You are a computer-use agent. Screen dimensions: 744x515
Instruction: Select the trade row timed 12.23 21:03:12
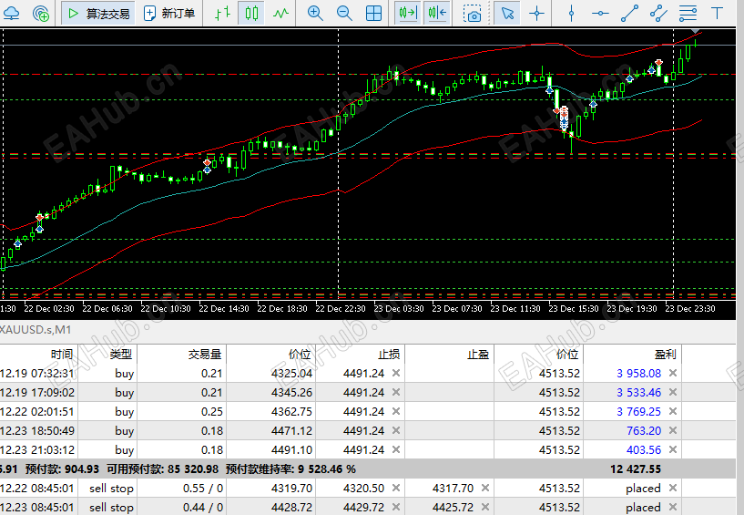[368, 449]
